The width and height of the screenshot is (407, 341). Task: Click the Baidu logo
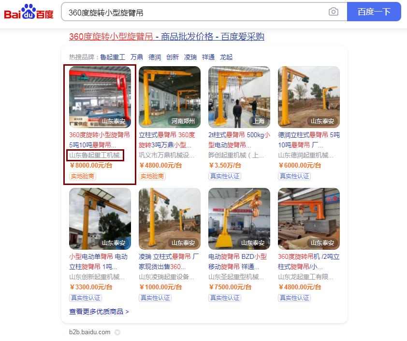[x=29, y=12]
